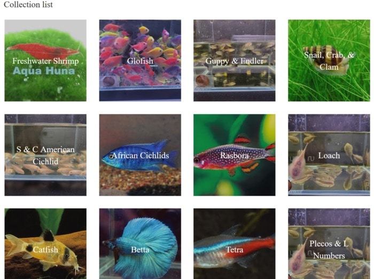View the Catfish collection
This screenshot has height=279, width=374.
pos(45,244)
